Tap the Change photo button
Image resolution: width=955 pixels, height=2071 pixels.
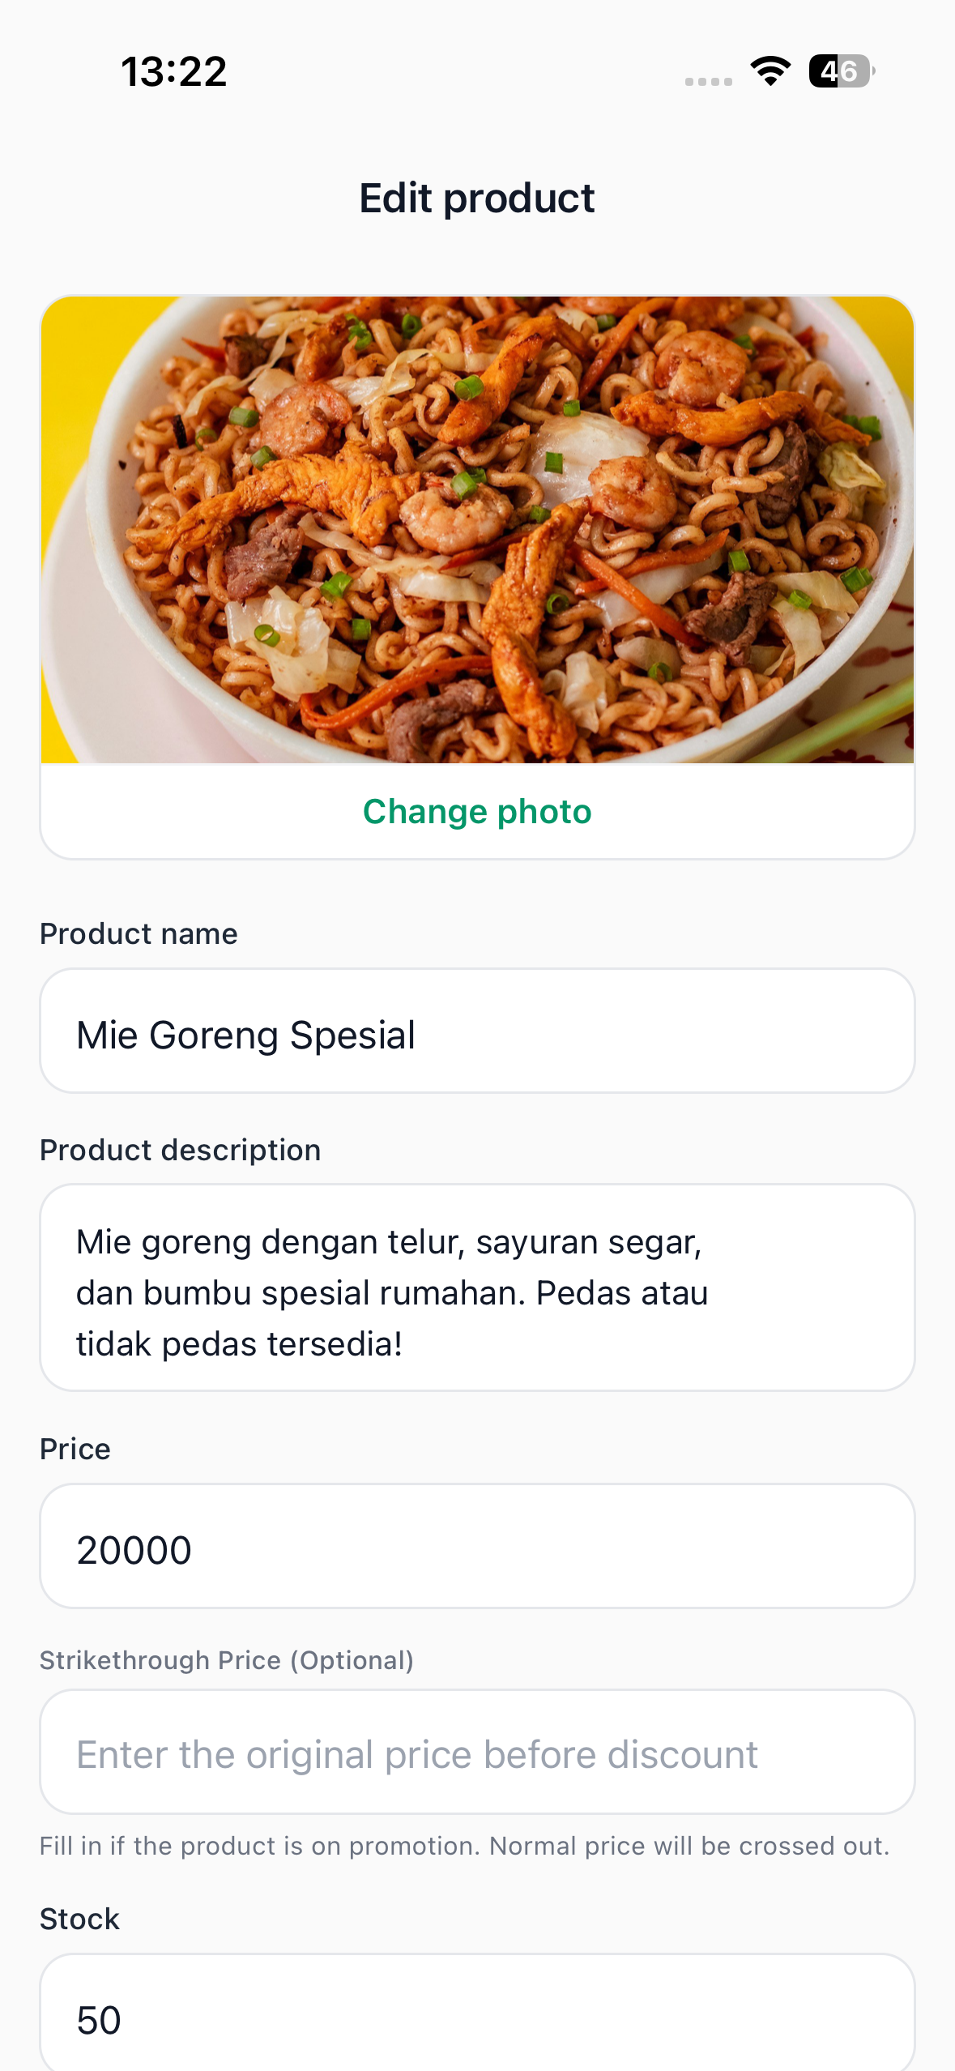tap(477, 811)
